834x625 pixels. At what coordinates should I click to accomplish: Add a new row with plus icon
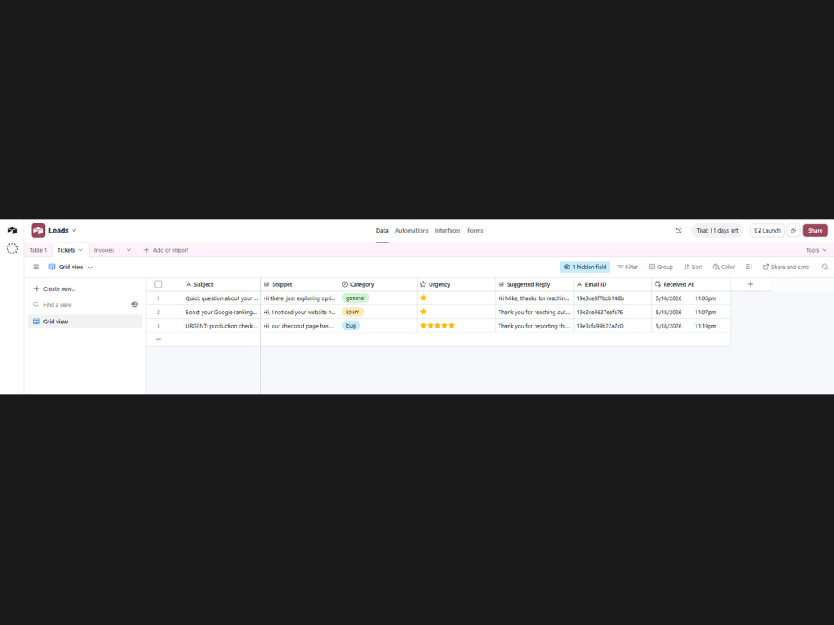click(158, 339)
